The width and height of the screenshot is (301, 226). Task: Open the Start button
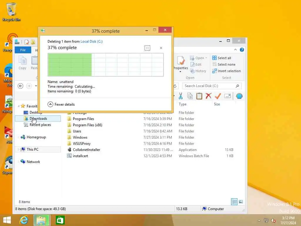7,220
